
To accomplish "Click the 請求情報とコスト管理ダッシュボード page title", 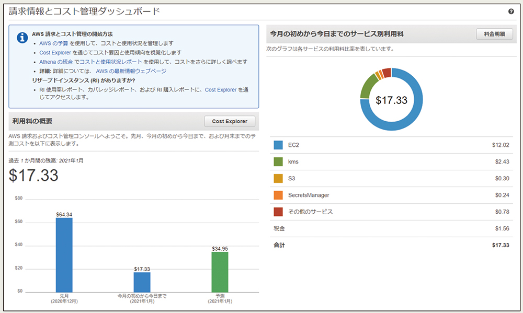I will tap(84, 11).
